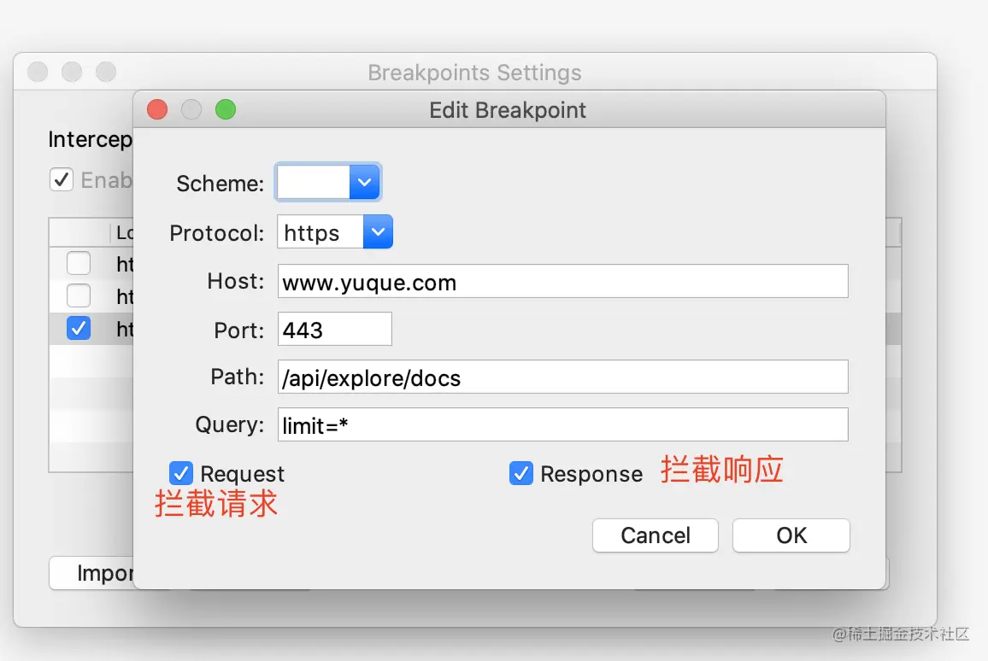Click the Edit Breakpoint title bar
The height and width of the screenshot is (661, 988).
click(509, 109)
